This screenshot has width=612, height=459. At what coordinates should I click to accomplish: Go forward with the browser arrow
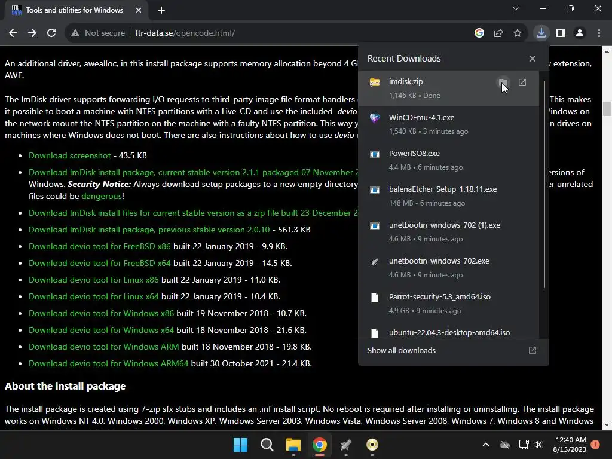[32, 33]
